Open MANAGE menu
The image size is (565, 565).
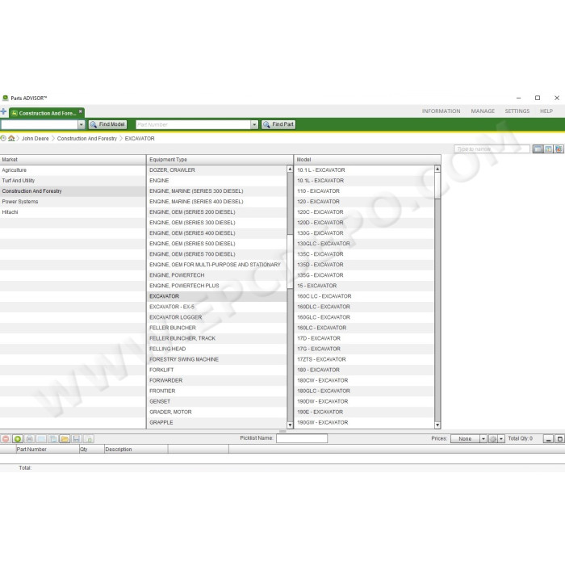click(483, 111)
